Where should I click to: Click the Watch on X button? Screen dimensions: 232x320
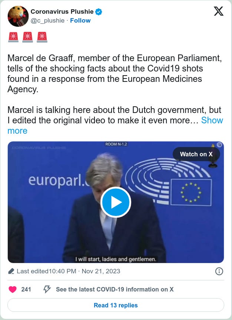pos(196,154)
